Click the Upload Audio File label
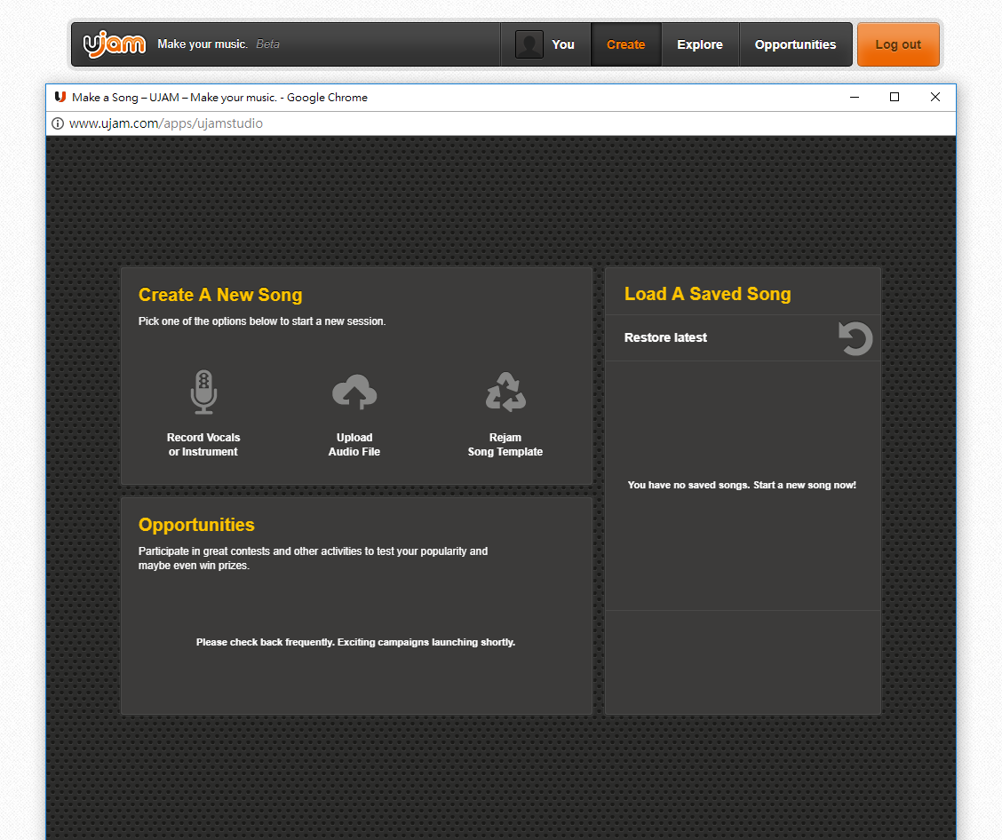This screenshot has height=840, width=1002. 354,445
